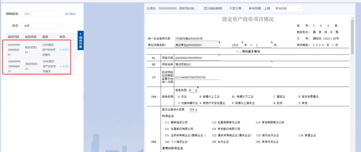This screenshot has width=361, height=152.
Task: Collapse the 调查对象 side panel arrow
Action: tap(80, 33)
